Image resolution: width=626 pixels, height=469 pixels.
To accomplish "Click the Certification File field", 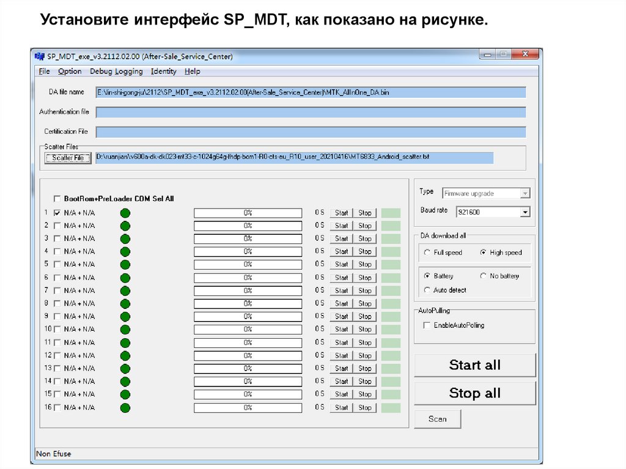I will tap(311, 132).
